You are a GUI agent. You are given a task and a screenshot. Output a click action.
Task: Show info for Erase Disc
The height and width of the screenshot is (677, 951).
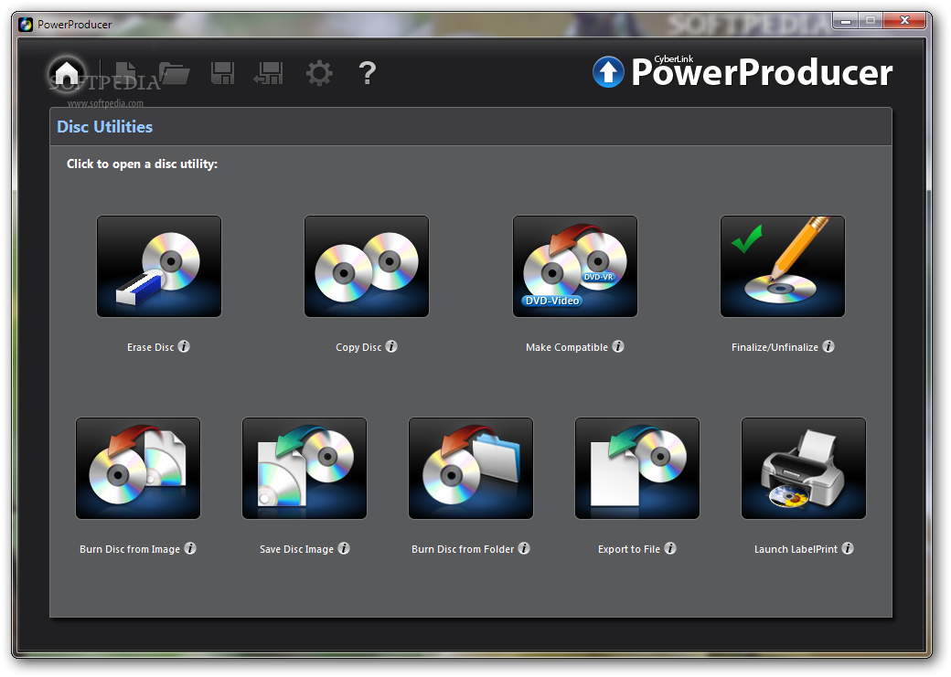pyautogui.click(x=184, y=346)
